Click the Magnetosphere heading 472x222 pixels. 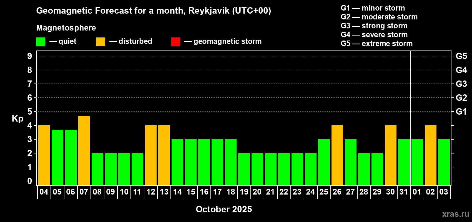66,28
